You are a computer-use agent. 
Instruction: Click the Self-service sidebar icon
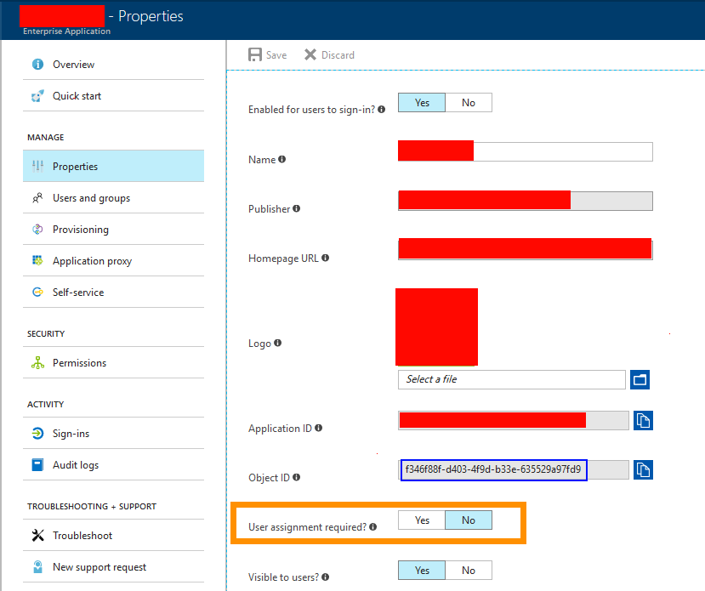pyautogui.click(x=36, y=292)
